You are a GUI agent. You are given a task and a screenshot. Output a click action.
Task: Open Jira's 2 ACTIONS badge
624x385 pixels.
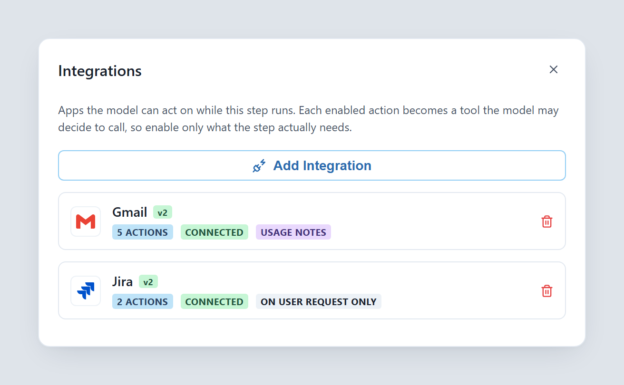[143, 302]
